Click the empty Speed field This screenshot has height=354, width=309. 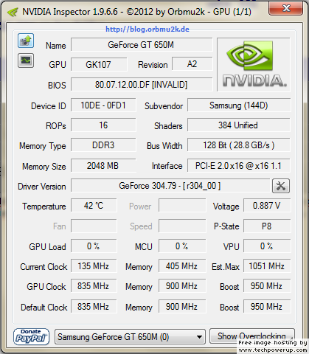pyautogui.click(x=182, y=226)
